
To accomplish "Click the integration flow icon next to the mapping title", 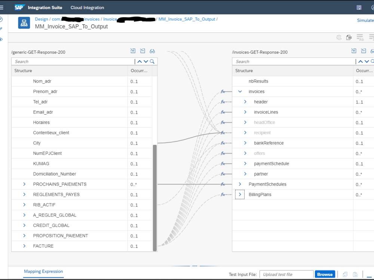I will [x=24, y=23].
